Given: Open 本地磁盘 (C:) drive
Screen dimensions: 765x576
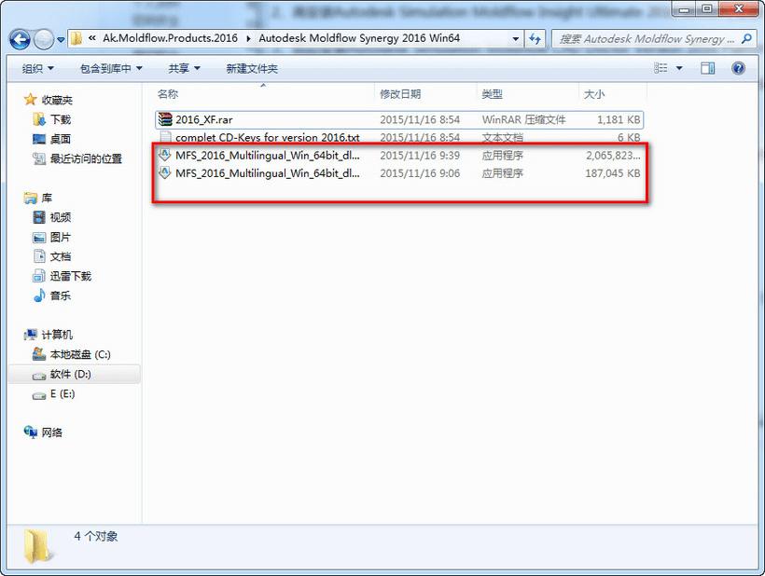Looking at the screenshot, I should pos(80,355).
